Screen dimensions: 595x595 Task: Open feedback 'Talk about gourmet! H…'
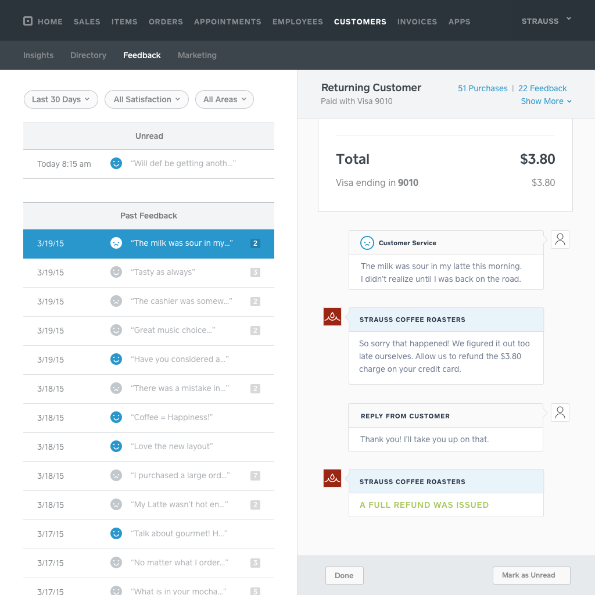pos(149,534)
